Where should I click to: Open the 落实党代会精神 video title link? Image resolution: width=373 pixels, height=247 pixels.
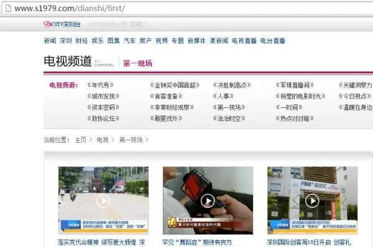101,242
